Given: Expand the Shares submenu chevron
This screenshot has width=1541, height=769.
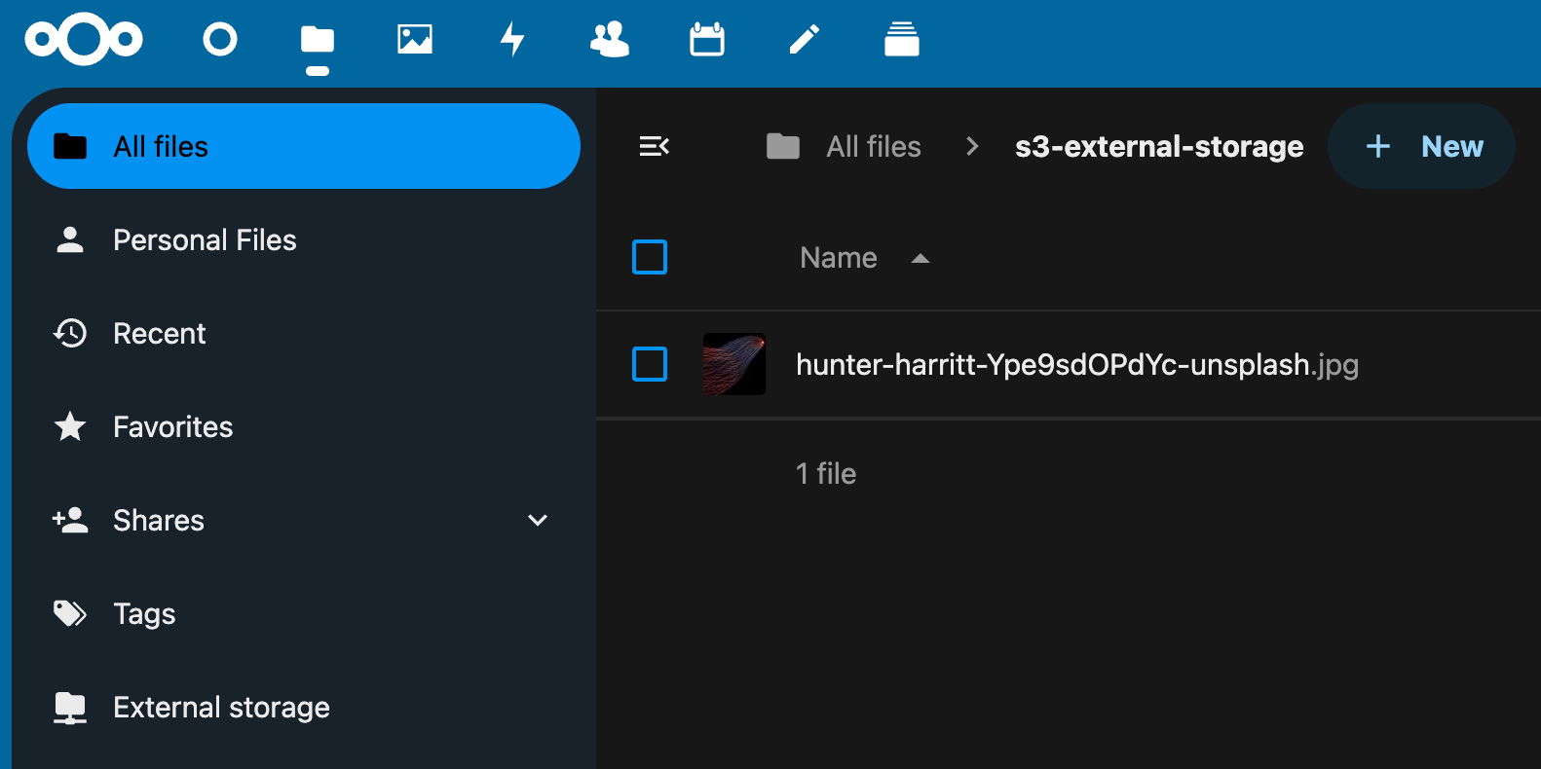Looking at the screenshot, I should (538, 520).
